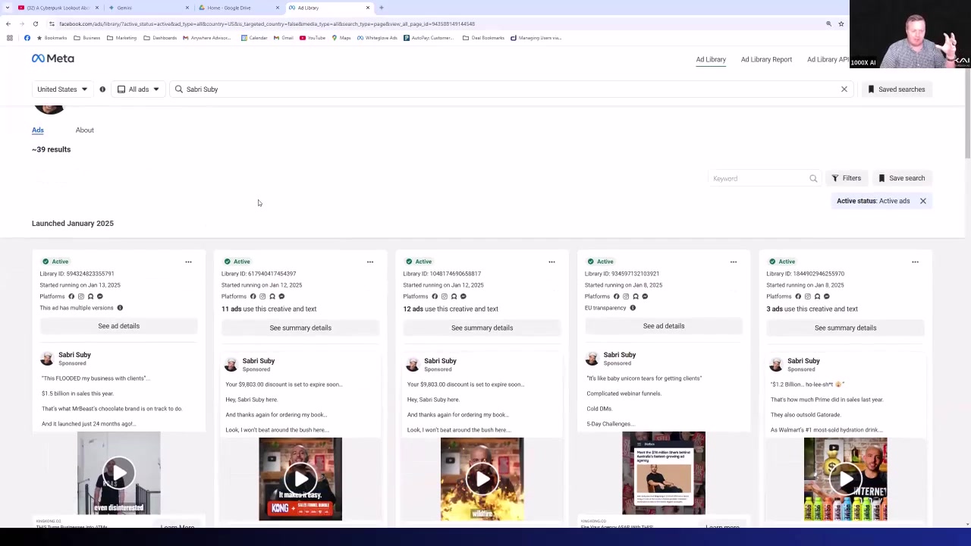Click Facebook platform icon on ad 594324823355791
This screenshot has width=971, height=546.
click(x=71, y=297)
